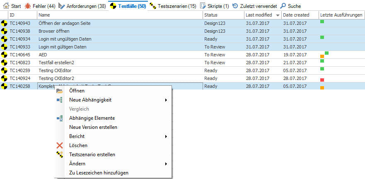Toggle sort arrow on Last modified column

point(277,15)
